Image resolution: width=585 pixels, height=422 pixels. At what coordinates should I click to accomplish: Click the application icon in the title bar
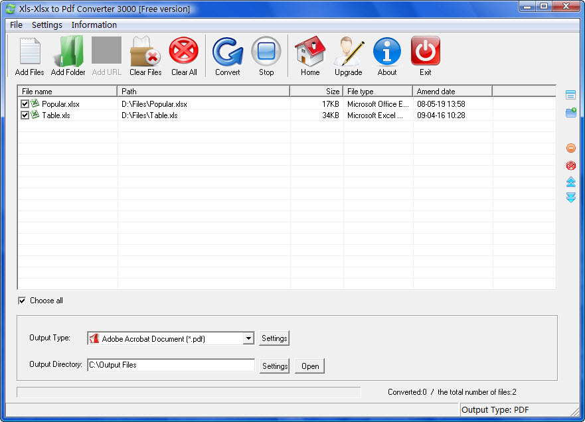point(11,9)
